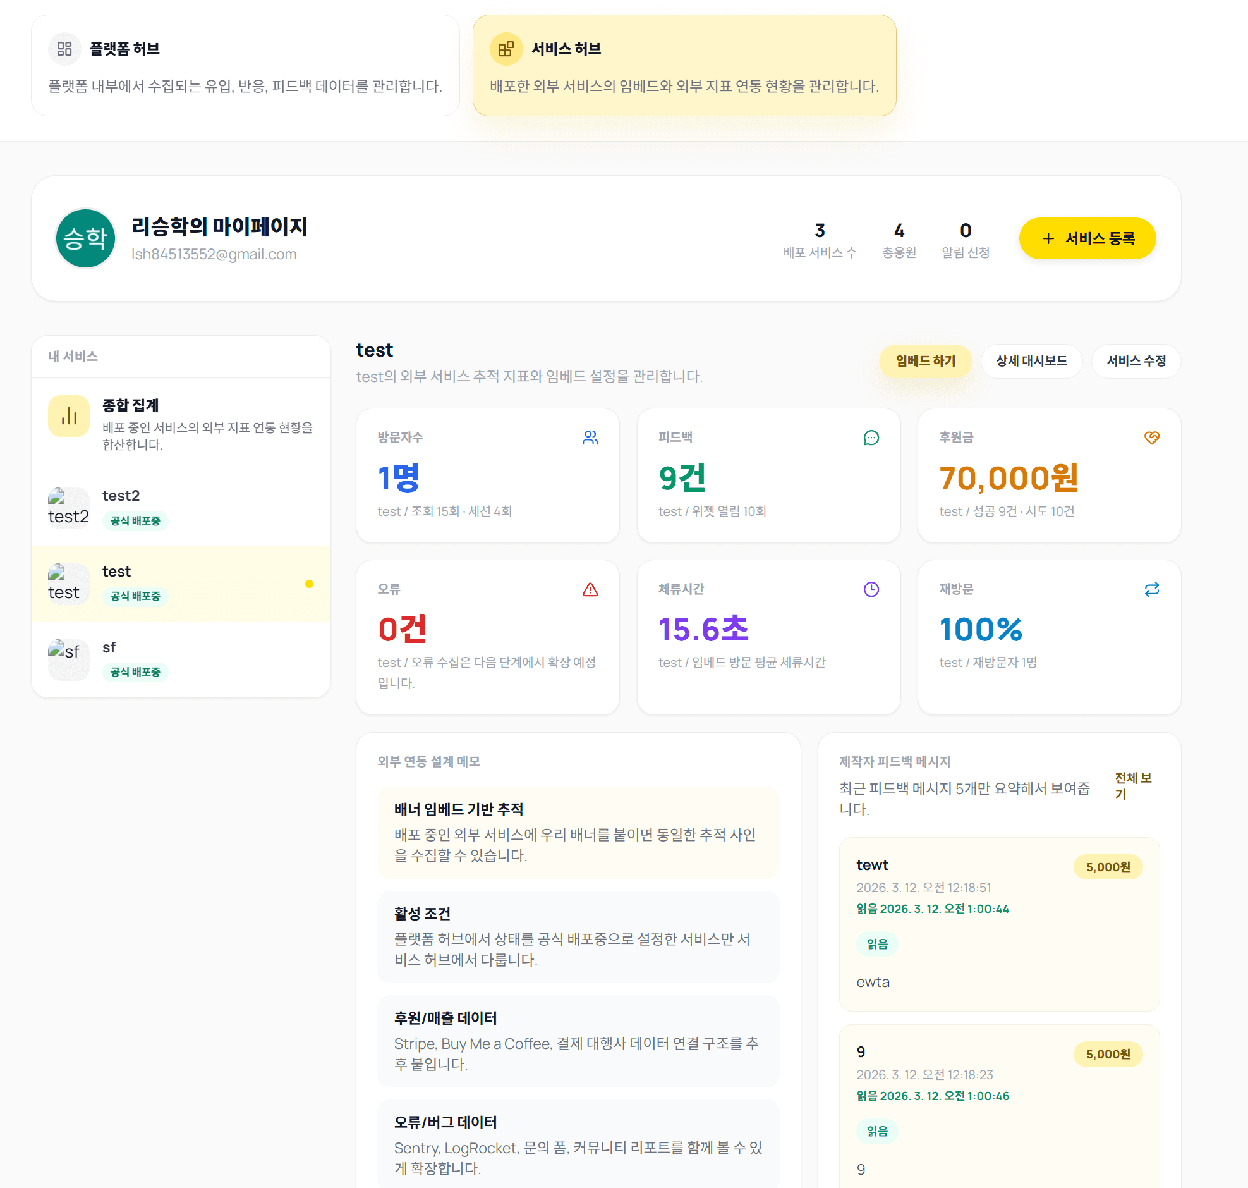Click the 서비스 허브 icon in yellow card
This screenshot has height=1188, width=1248.
click(x=506, y=49)
